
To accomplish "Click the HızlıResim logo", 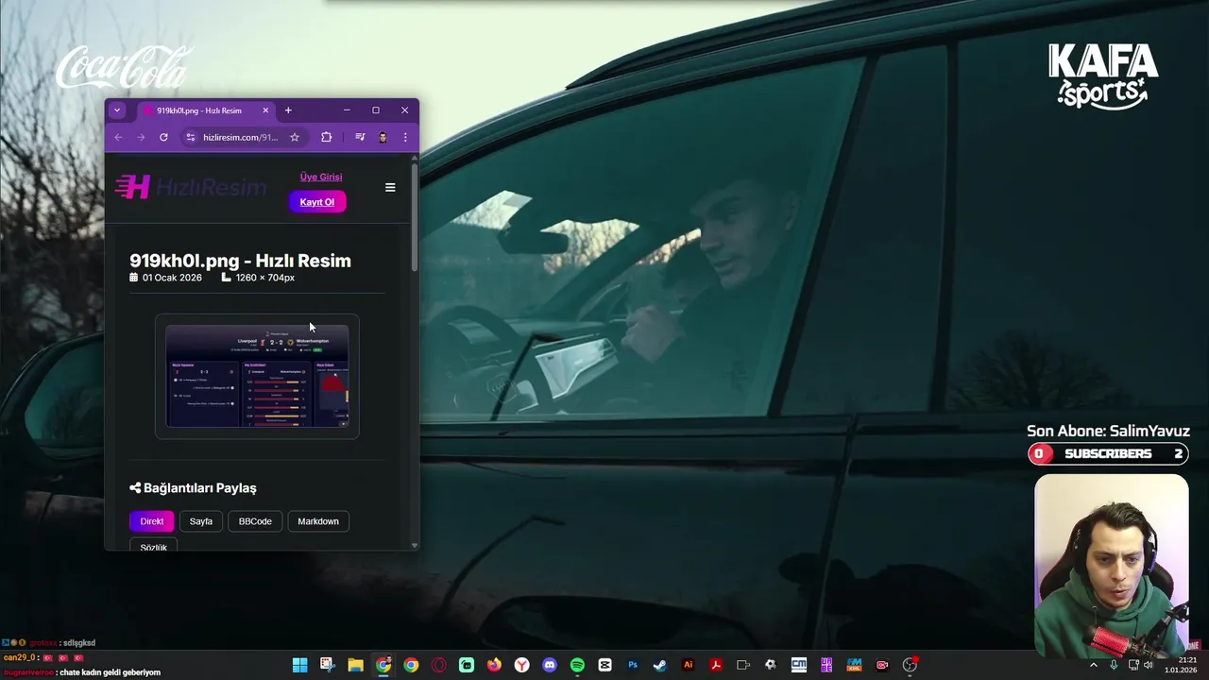I will pos(191,187).
